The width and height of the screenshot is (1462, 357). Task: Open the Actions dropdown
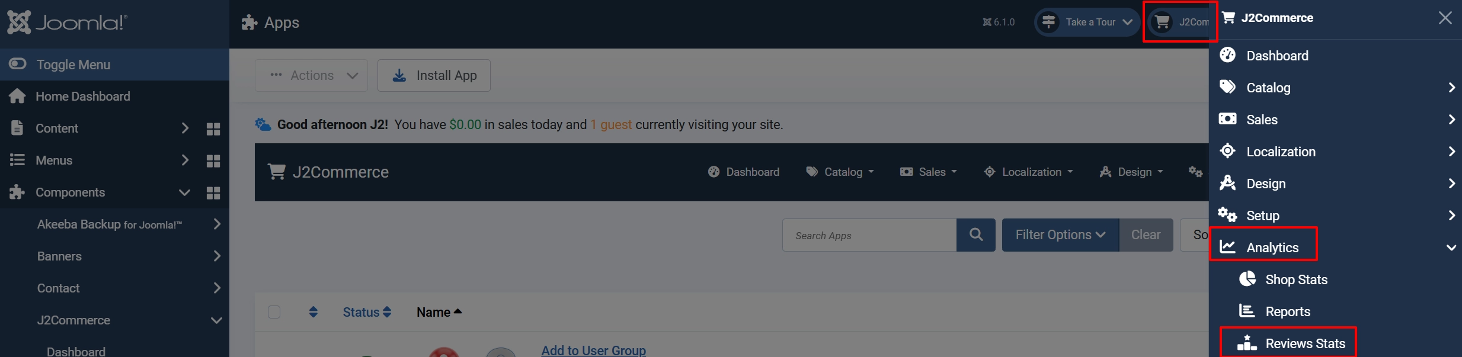[x=311, y=75]
